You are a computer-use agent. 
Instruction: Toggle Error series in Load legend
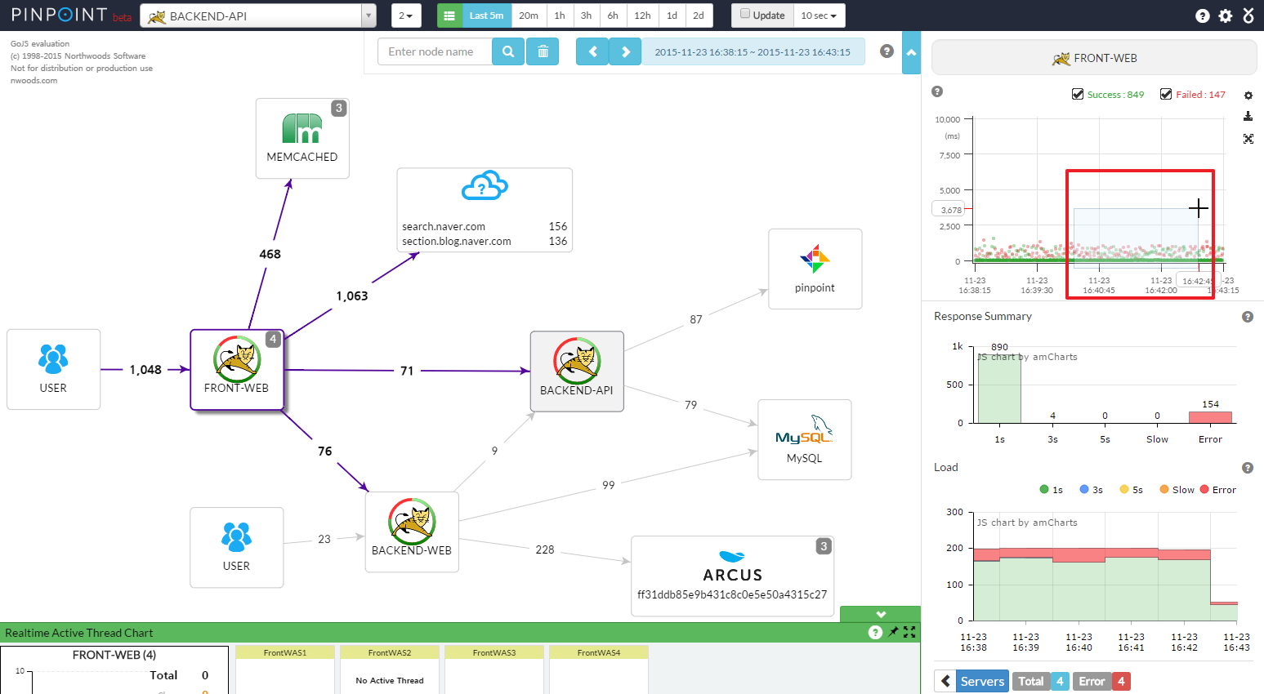(x=1217, y=490)
